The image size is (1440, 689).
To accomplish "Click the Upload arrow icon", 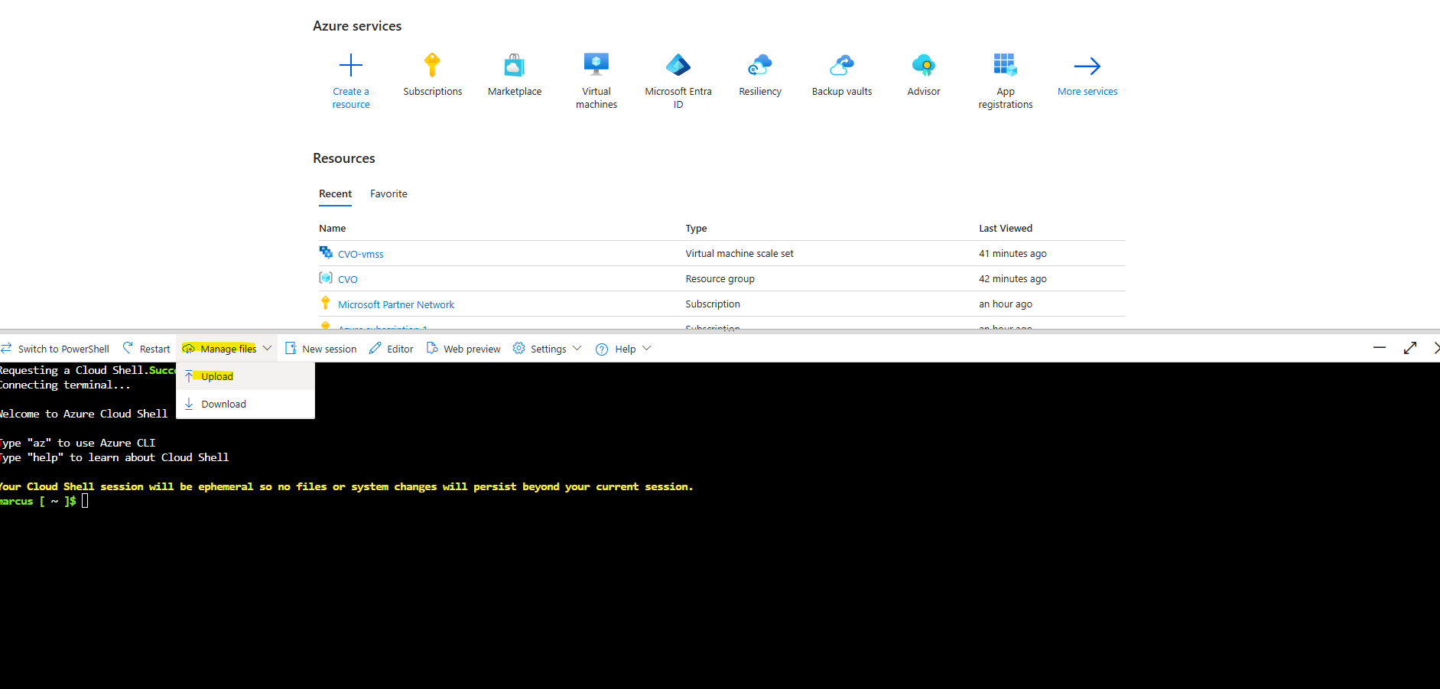I will tap(189, 376).
